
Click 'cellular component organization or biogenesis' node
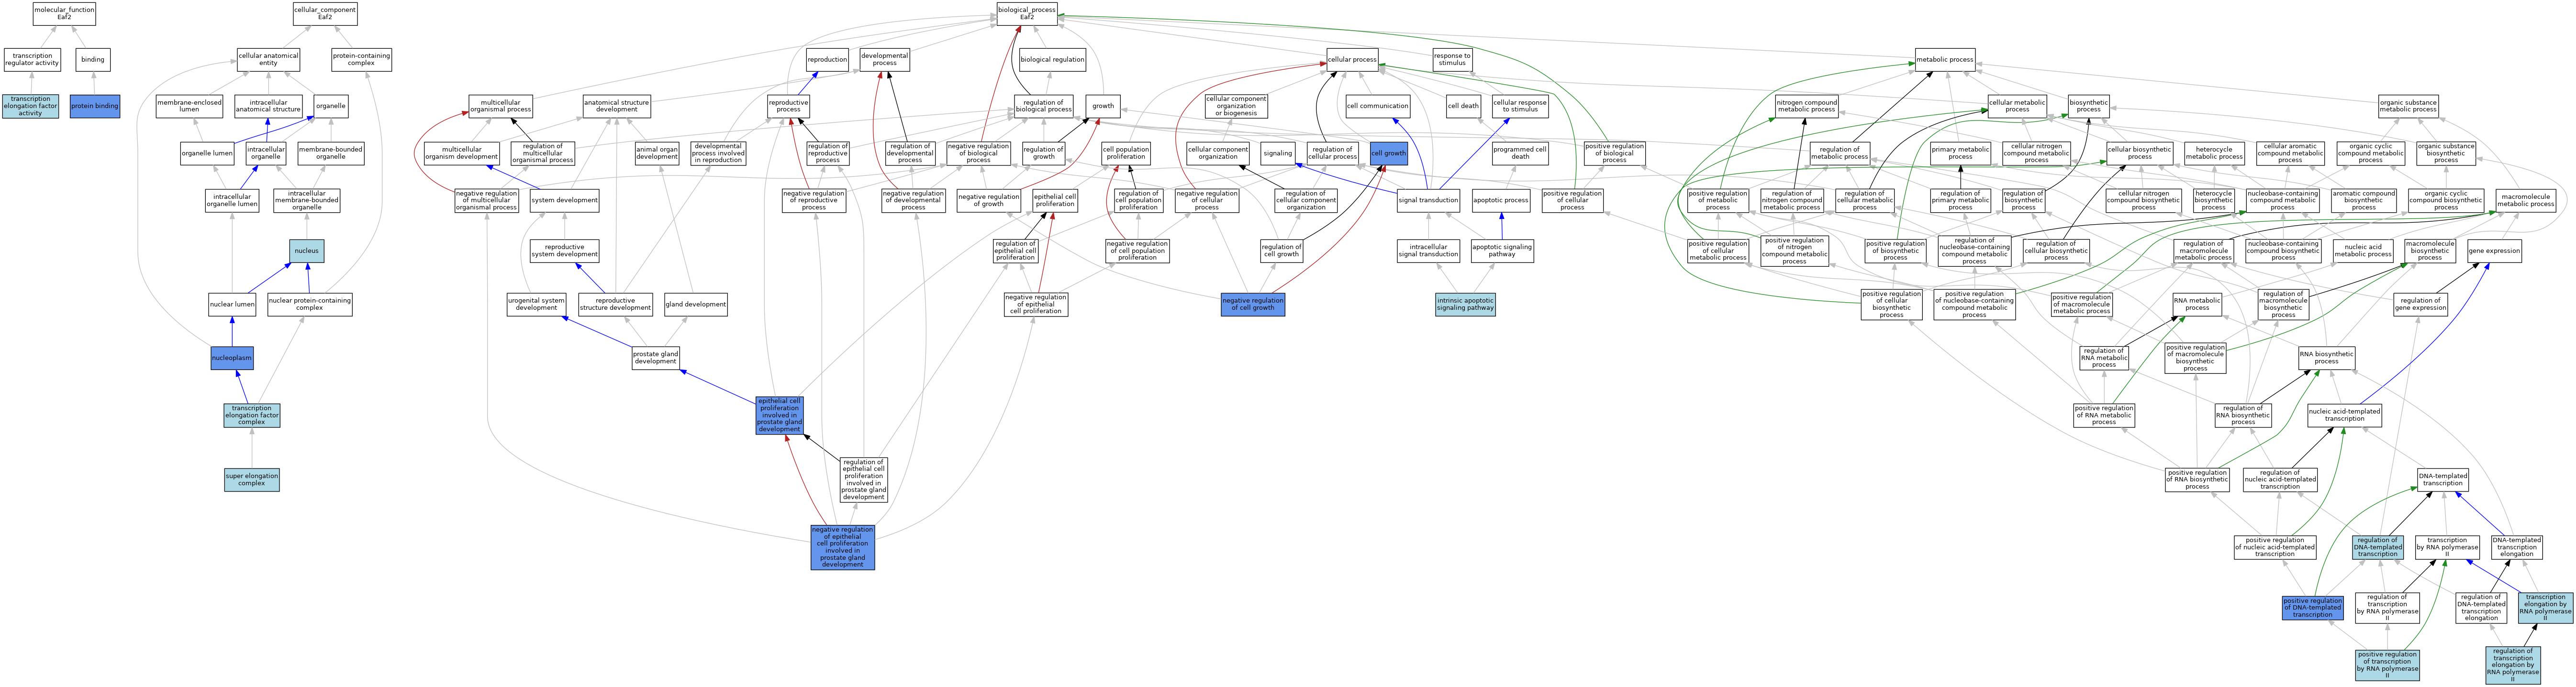(x=1236, y=106)
